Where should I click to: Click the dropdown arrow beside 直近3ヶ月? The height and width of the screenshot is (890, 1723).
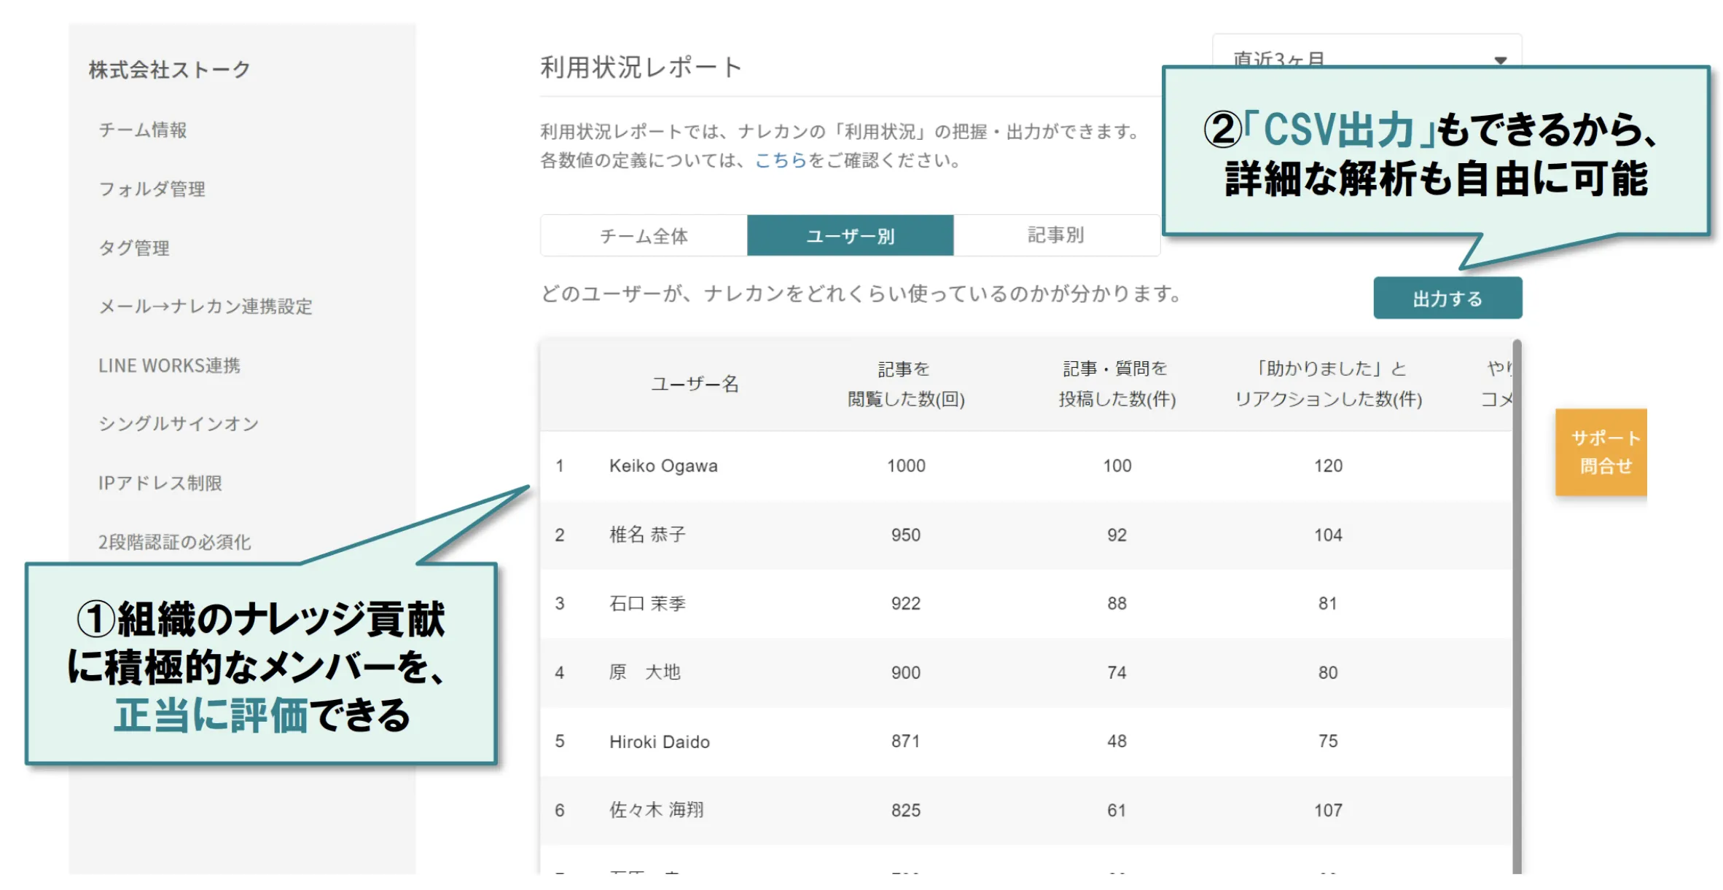[1501, 61]
